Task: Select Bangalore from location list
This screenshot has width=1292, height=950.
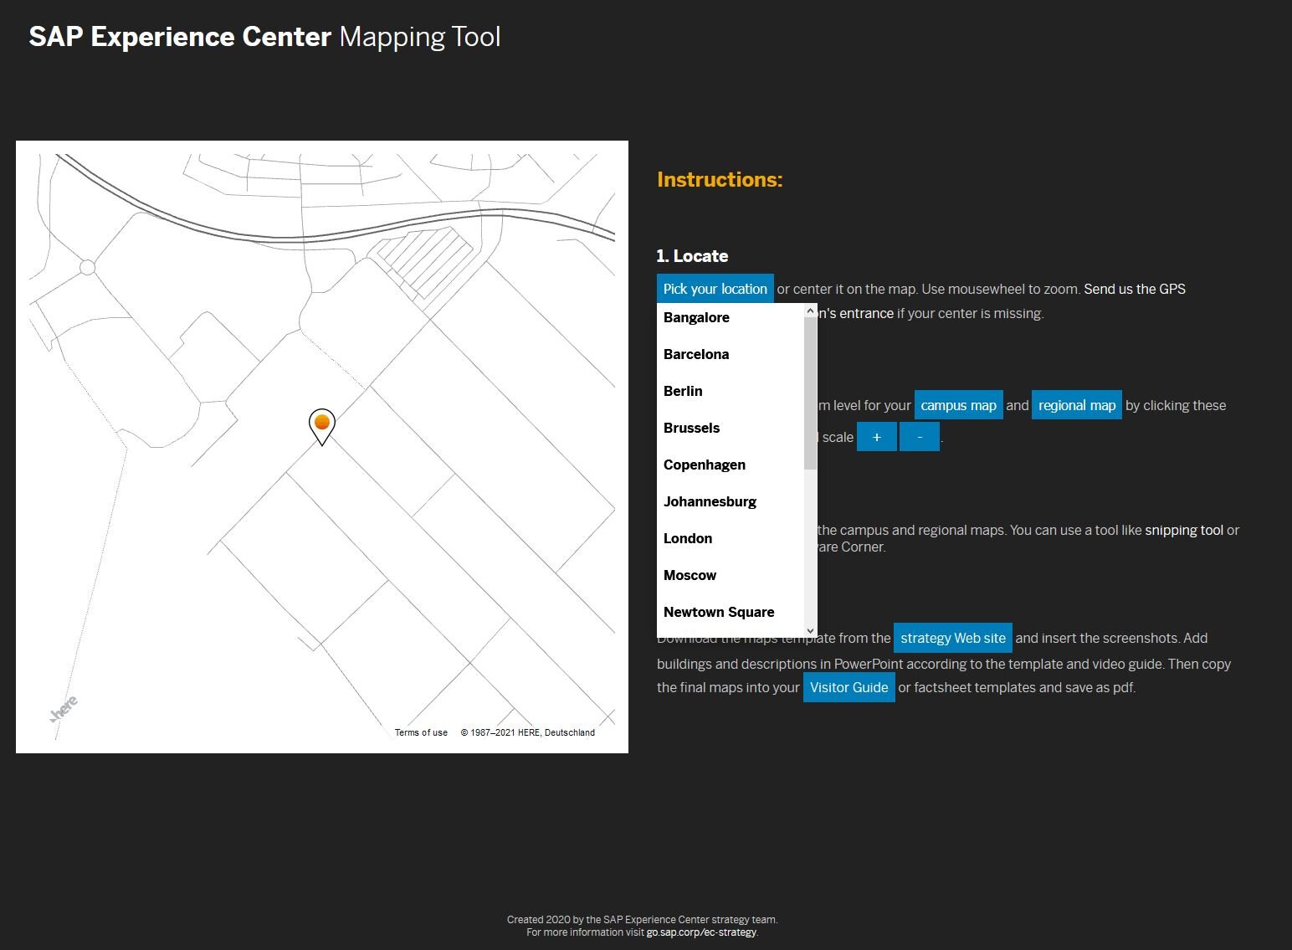Action: [x=731, y=317]
